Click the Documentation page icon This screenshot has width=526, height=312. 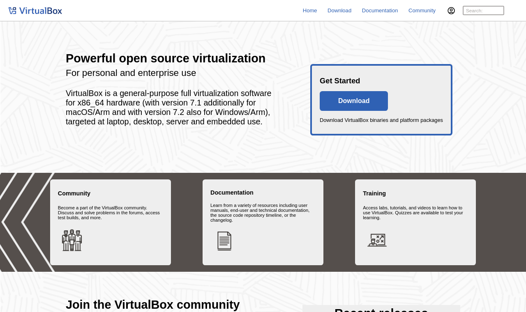point(224,241)
